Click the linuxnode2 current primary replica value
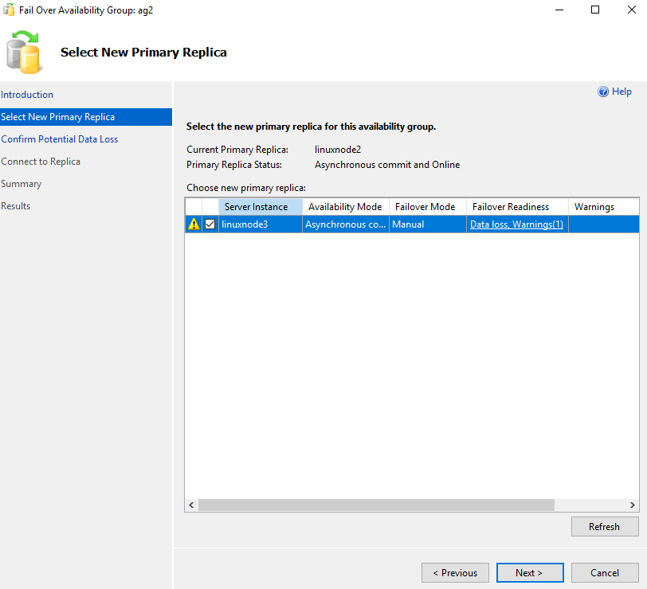Viewport: 647px width, 589px height. [x=338, y=150]
